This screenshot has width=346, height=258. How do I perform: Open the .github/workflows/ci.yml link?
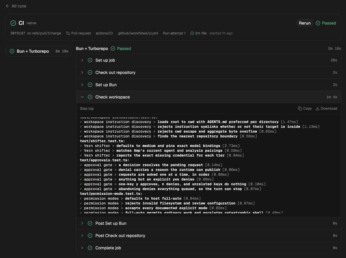pyautogui.click(x=138, y=33)
